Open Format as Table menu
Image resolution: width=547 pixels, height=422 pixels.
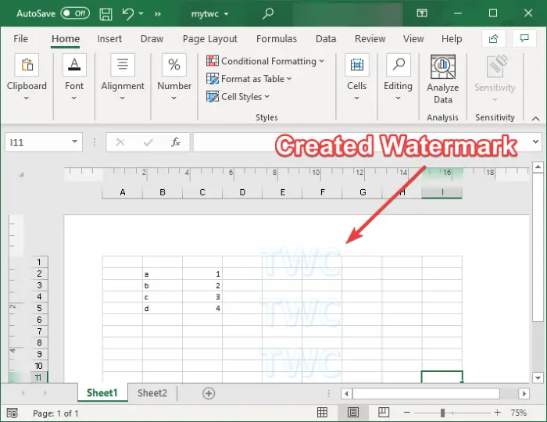(248, 79)
